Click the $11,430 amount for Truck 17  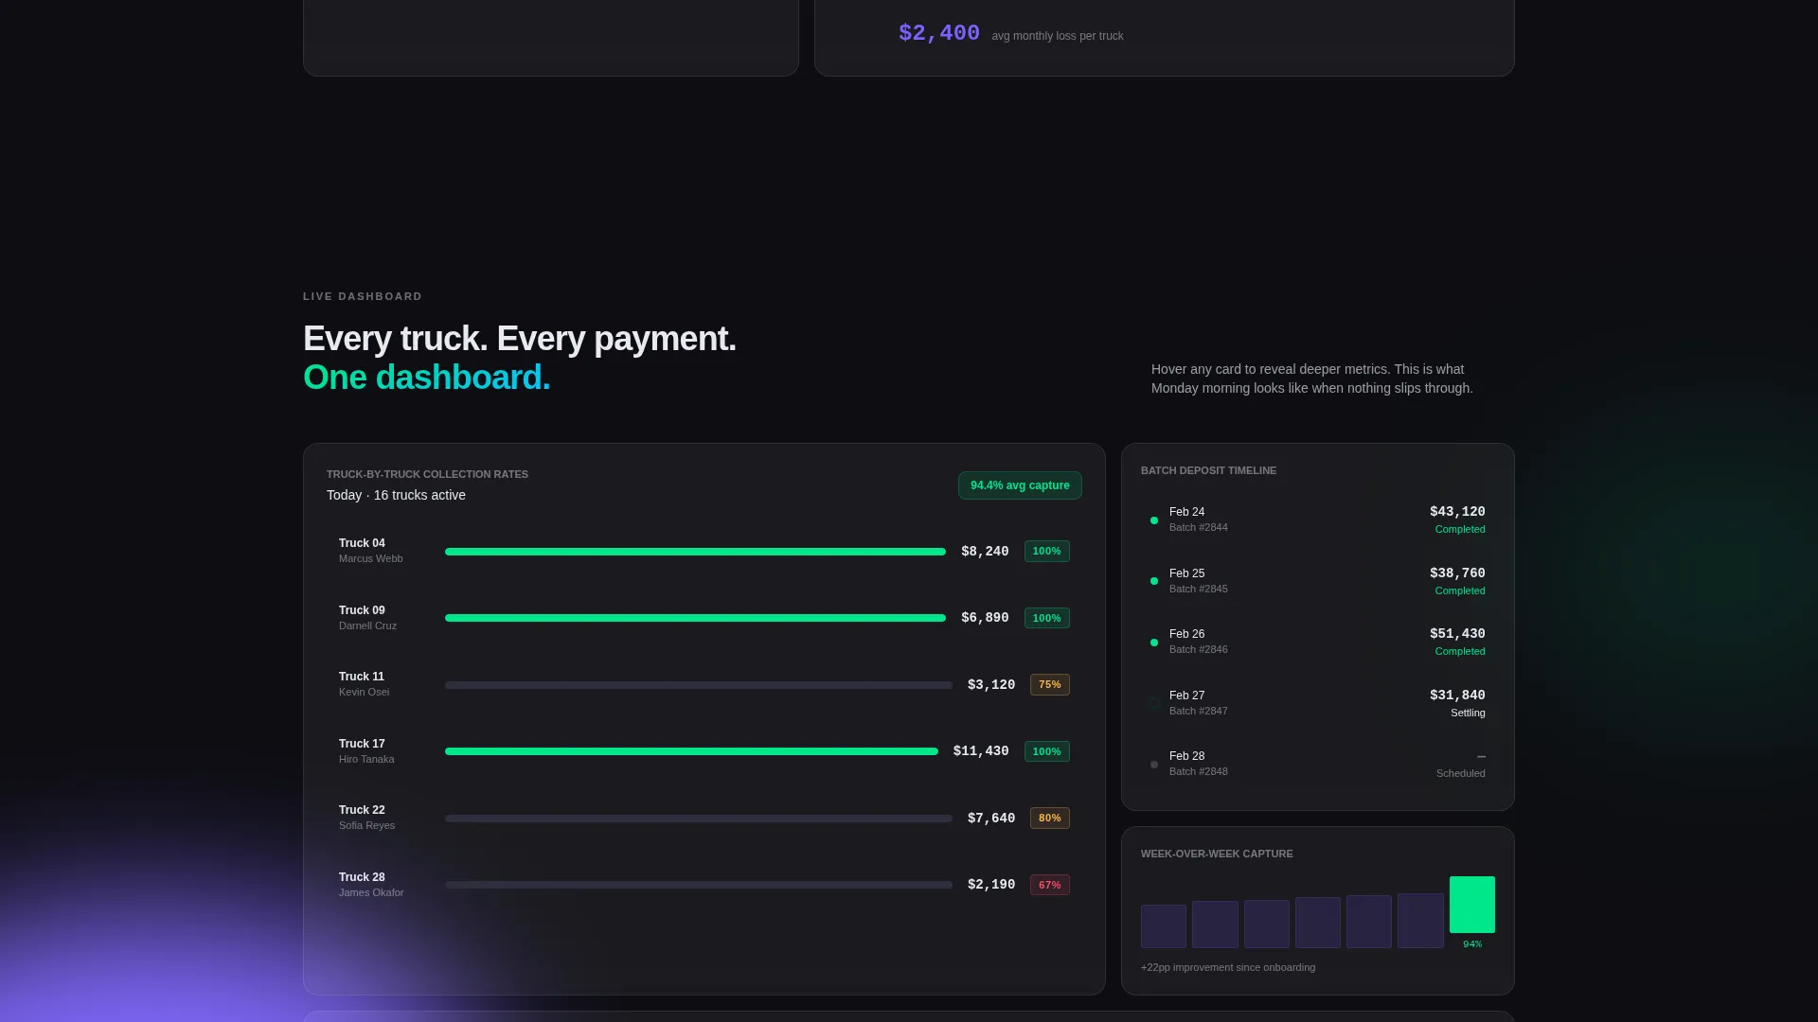pyautogui.click(x=981, y=751)
